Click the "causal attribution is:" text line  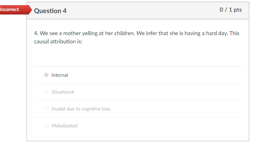coord(58,41)
